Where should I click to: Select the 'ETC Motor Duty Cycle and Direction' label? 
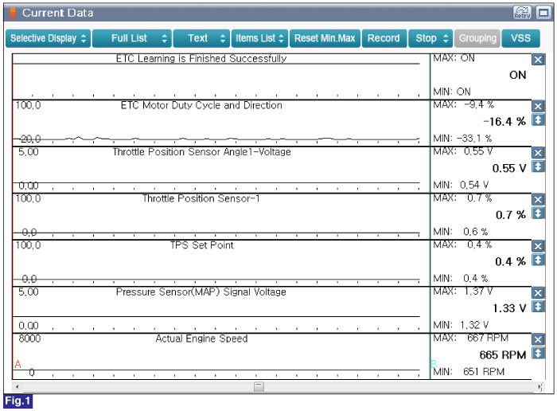click(201, 105)
